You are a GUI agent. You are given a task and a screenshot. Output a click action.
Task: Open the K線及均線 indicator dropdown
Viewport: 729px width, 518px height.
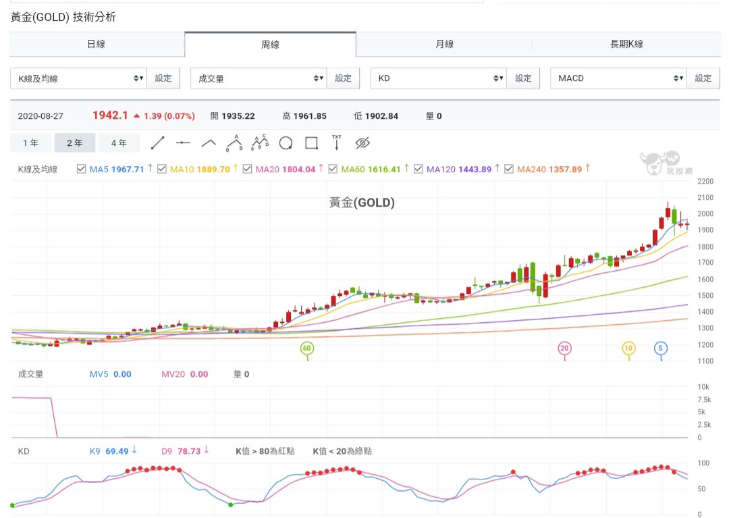(x=78, y=78)
